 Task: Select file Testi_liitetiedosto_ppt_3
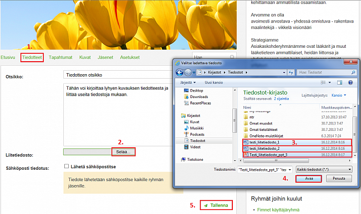click(297, 155)
